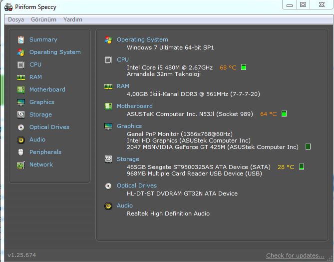Select CPU in the sidebar list
The width and height of the screenshot is (334, 262).
(35, 64)
